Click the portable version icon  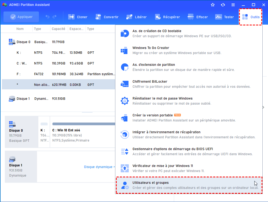point(124,118)
